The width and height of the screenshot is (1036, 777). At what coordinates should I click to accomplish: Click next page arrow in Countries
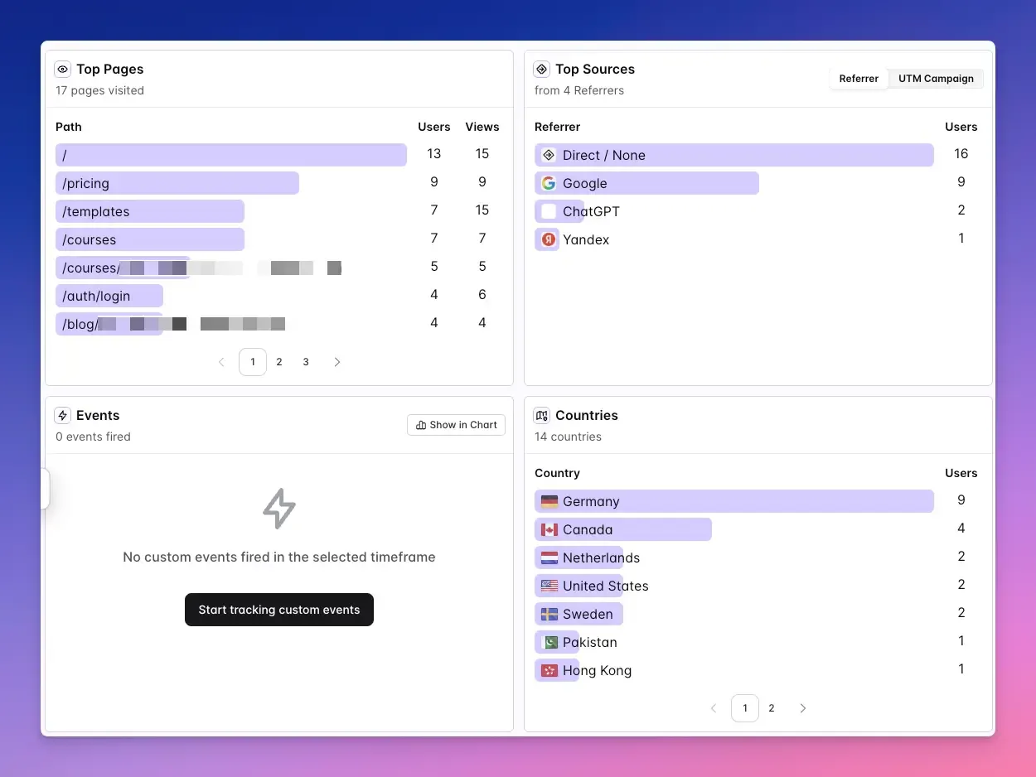pos(802,708)
